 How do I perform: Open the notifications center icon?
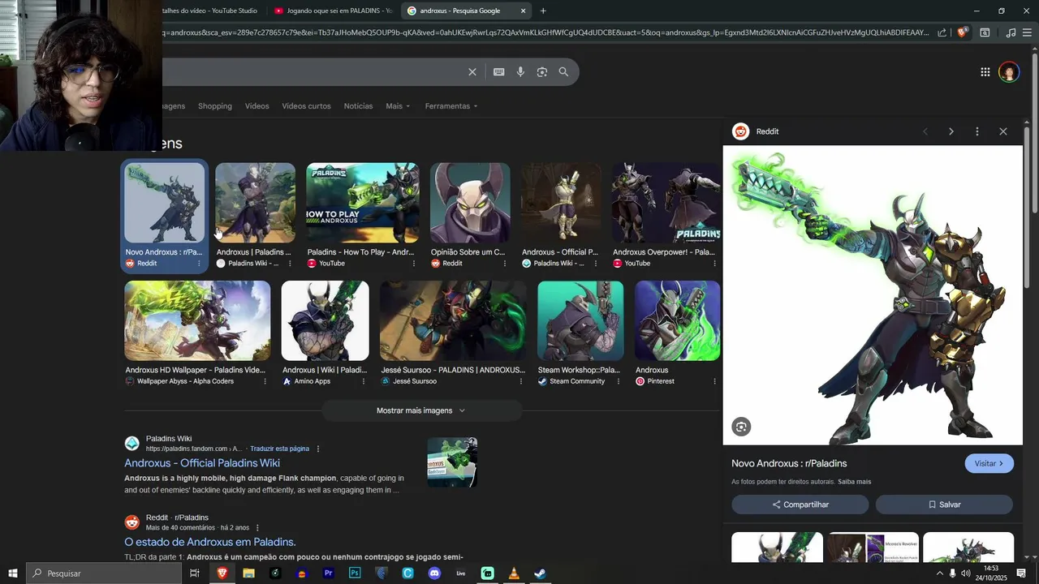[1021, 573]
